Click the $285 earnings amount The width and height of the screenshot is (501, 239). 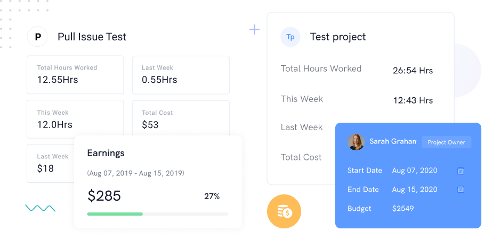pos(104,196)
